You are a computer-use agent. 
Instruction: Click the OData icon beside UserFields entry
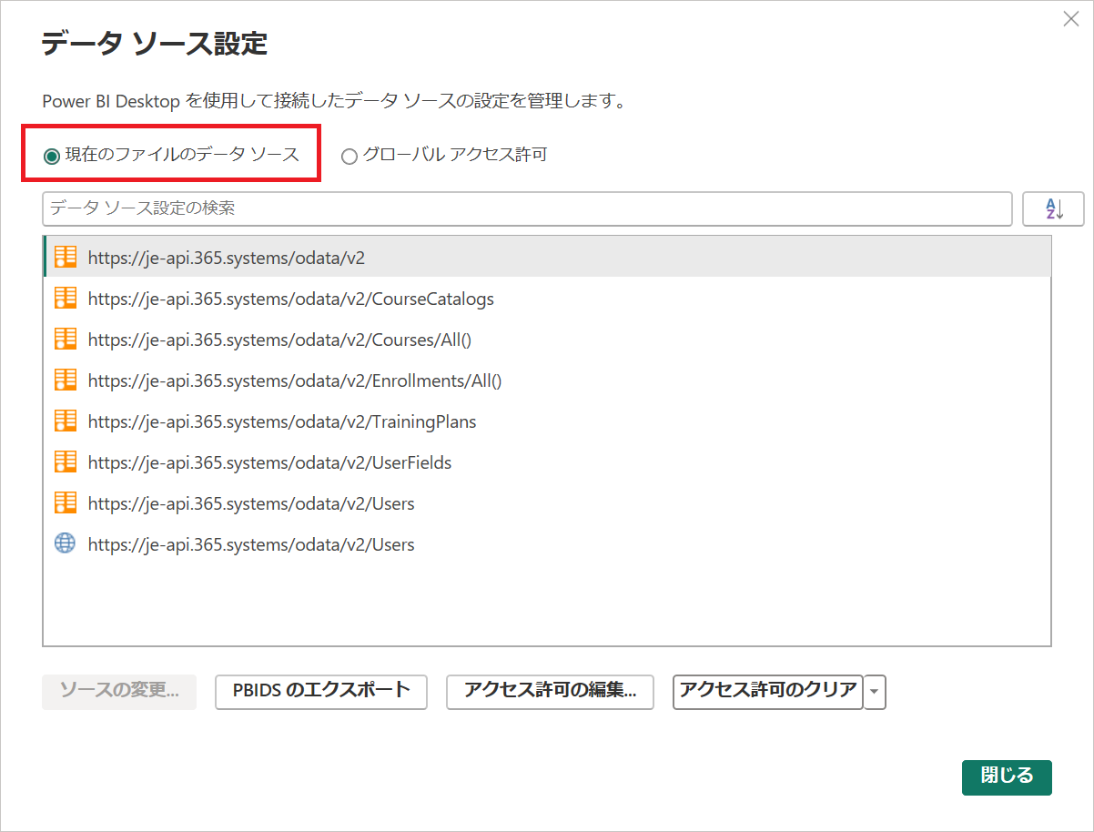coord(66,462)
